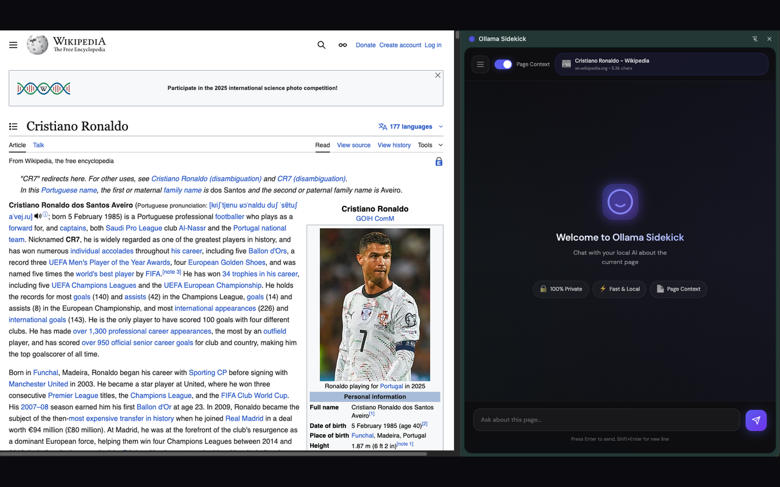Open the Ollama Sidekick sidebar menu button
The image size is (780, 487).
coord(480,64)
